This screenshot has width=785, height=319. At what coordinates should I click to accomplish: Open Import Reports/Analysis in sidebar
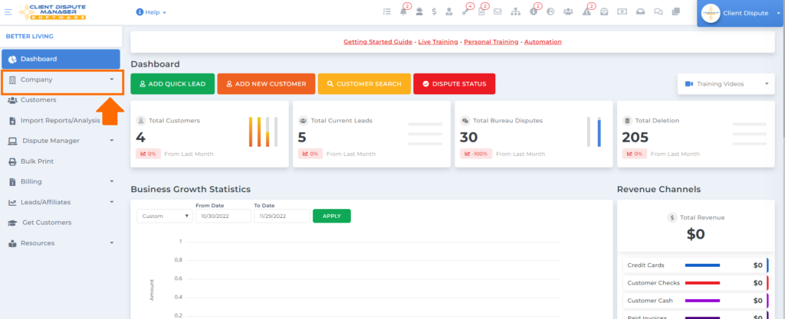tap(61, 120)
